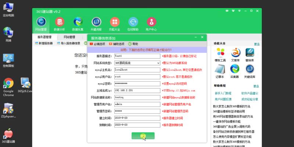Image resolution: width=294 pixels, height=147 pixels.
Task: Click 更多 link beside 帮助教程
Action: pos(256,86)
